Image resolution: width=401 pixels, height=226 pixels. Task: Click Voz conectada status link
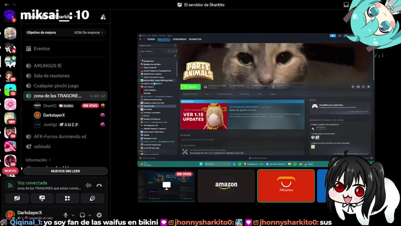[32, 183]
